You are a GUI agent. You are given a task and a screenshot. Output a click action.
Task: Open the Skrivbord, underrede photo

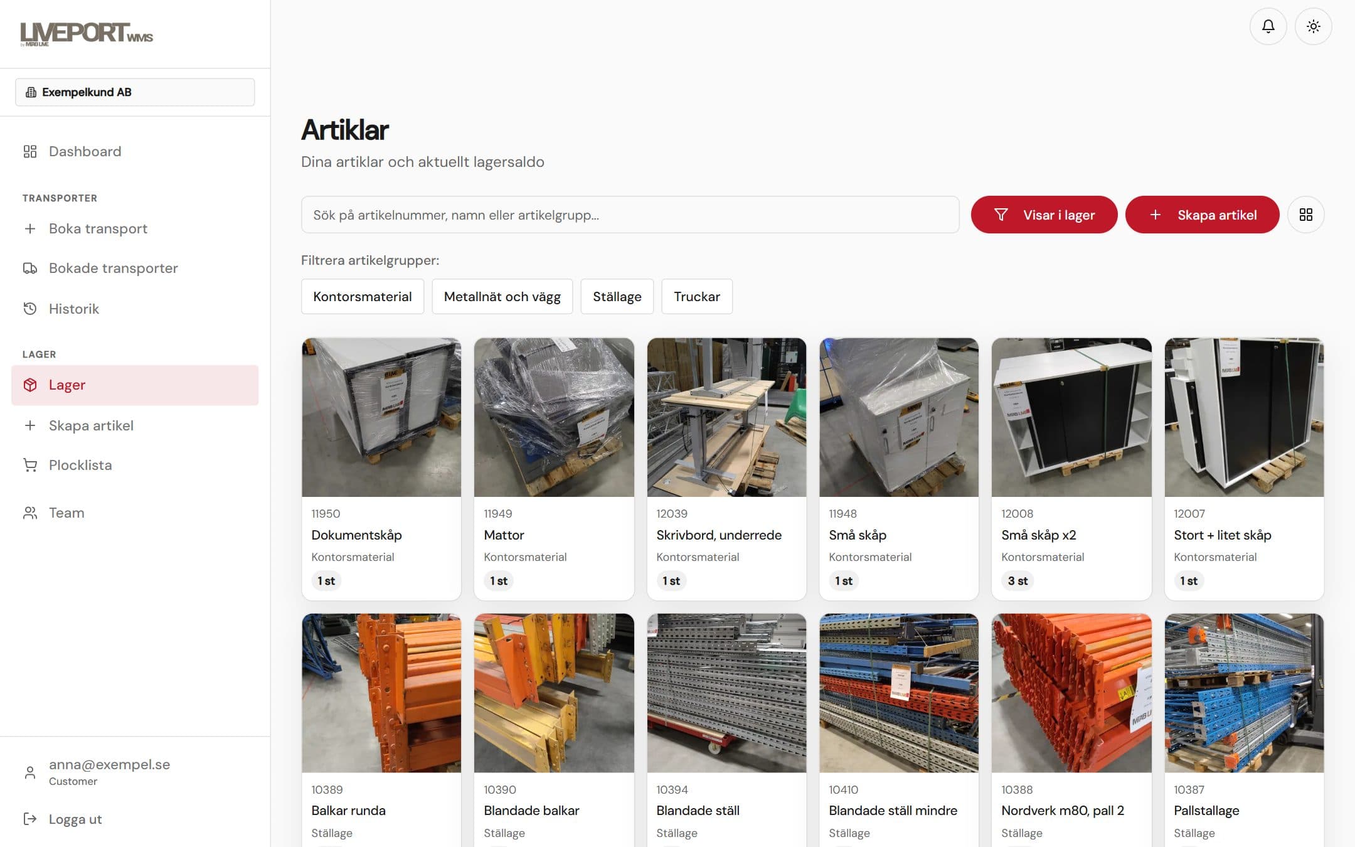(726, 417)
